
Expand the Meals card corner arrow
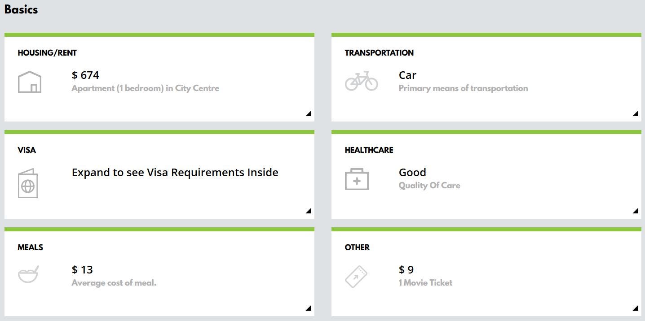click(308, 308)
